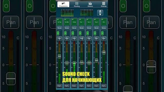The height and width of the screenshot is (92, 164).
Task: Open the Scenes tab
Action: tap(104, 4)
